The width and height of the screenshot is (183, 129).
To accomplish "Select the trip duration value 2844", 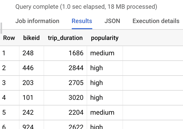I will coord(76,68).
